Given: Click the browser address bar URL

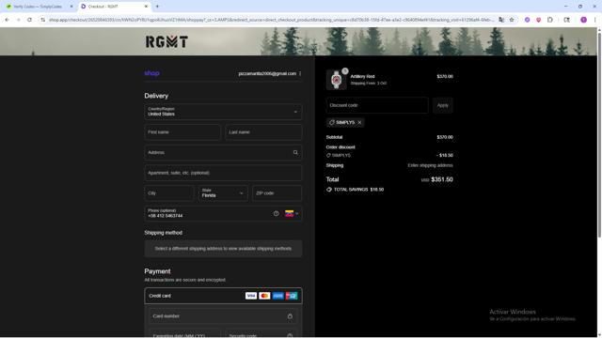Looking at the screenshot, I should click(x=271, y=20).
